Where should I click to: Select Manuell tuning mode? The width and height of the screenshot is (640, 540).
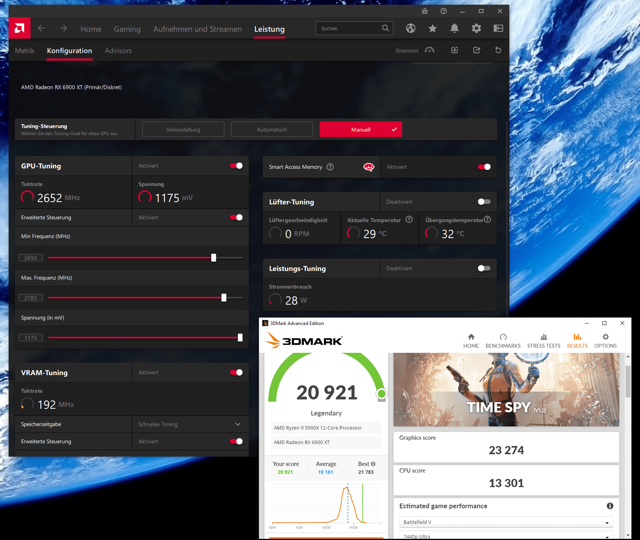pyautogui.click(x=361, y=130)
